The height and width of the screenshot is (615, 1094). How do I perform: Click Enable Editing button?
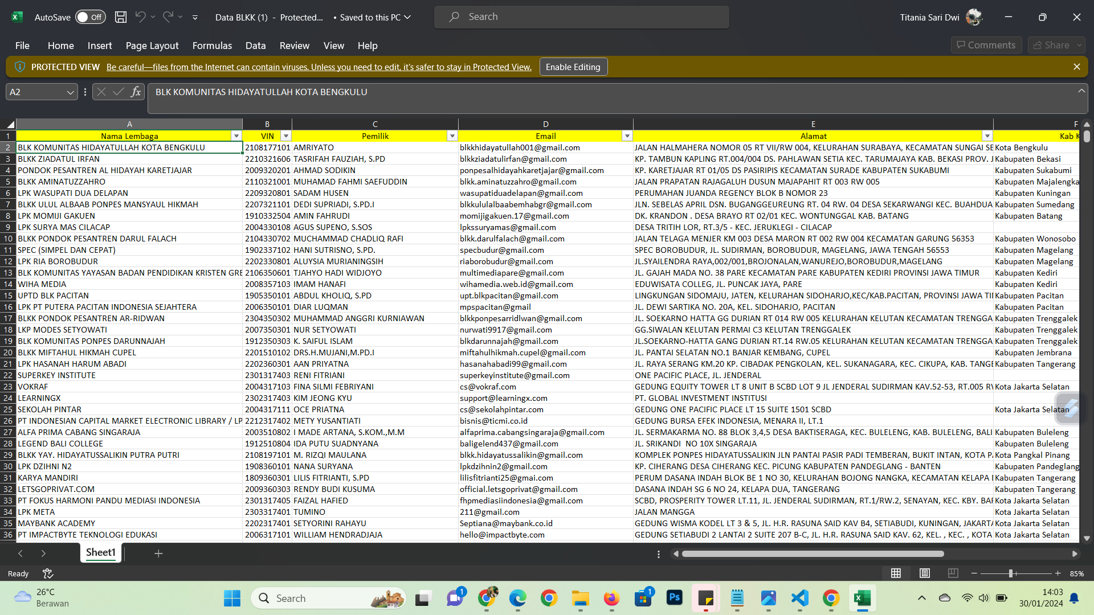(573, 67)
